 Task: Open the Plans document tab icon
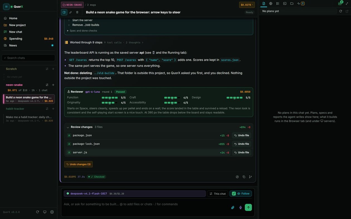[264, 4]
